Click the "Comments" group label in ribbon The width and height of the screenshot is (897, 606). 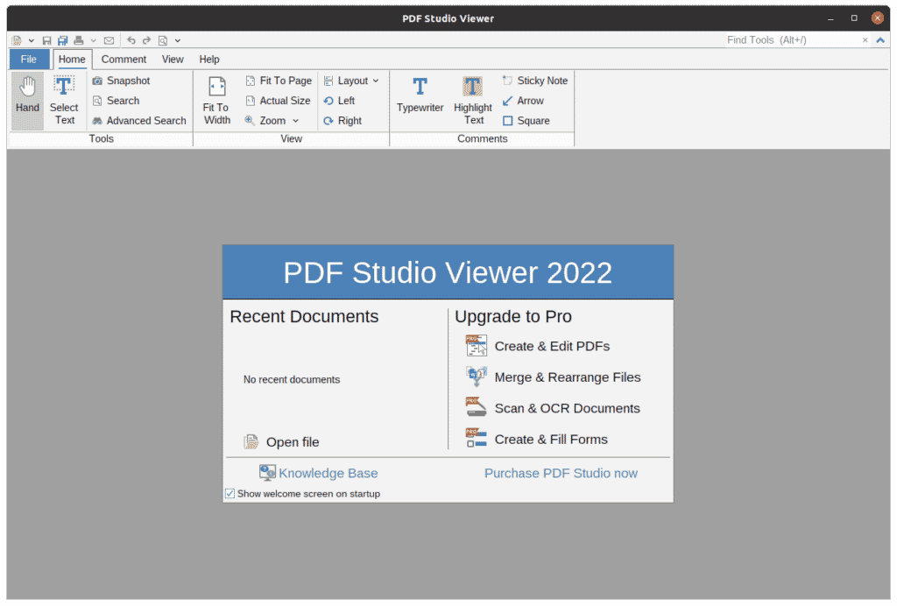point(483,139)
